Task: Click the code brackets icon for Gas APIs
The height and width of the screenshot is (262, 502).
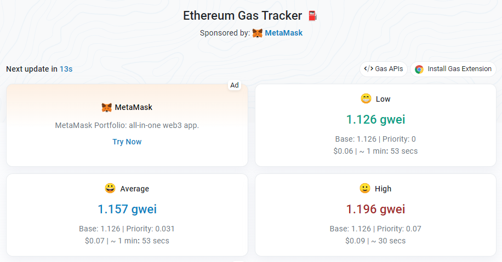Action: 369,69
